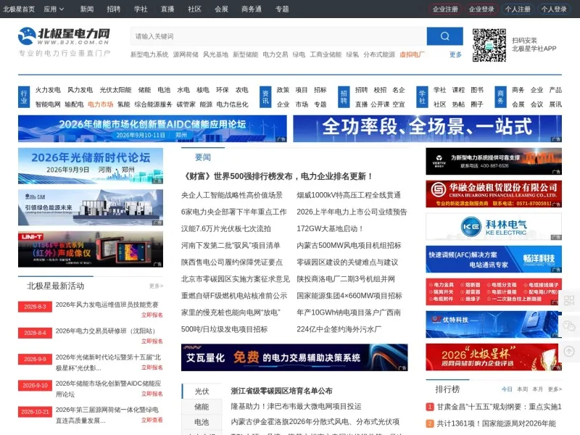Open the 课程 link under 学社

(458, 90)
